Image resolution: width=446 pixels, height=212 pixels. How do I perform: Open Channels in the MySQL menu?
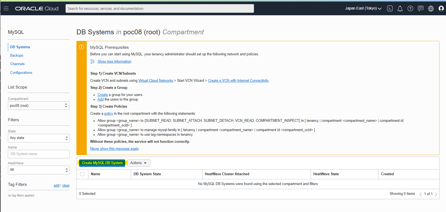[17, 64]
